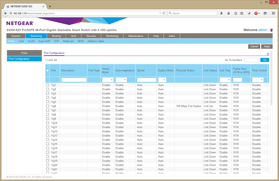Check the box for port 1/g1
The width and height of the screenshot is (279, 181).
48,85
